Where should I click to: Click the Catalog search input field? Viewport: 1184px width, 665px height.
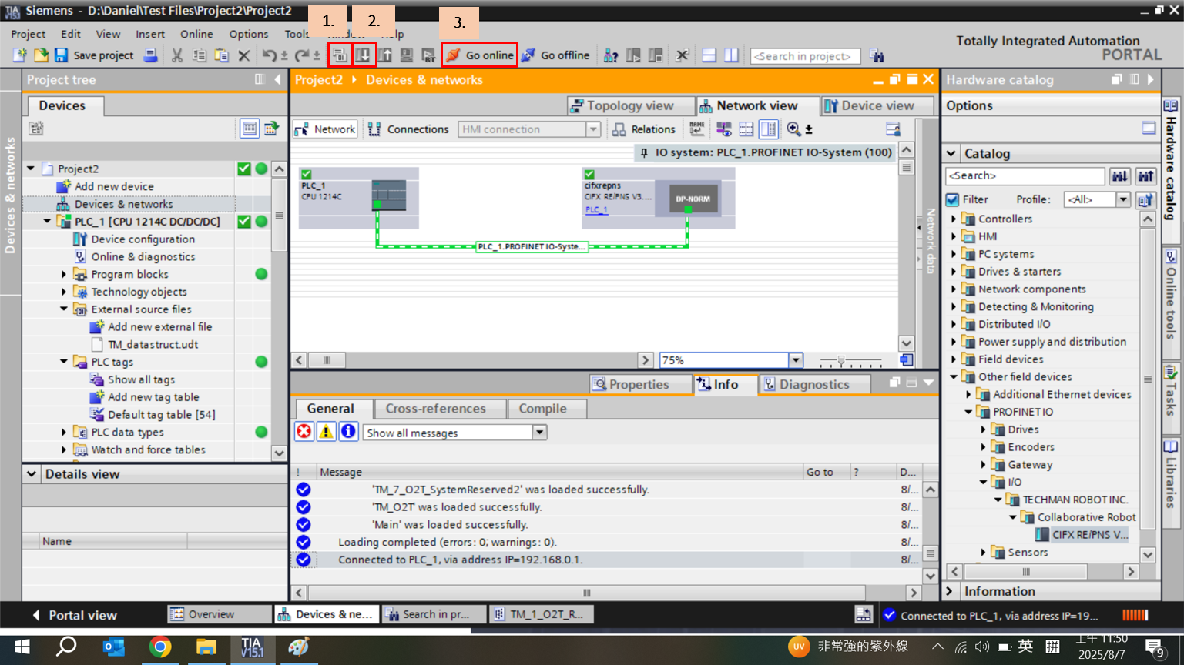click(x=1025, y=176)
